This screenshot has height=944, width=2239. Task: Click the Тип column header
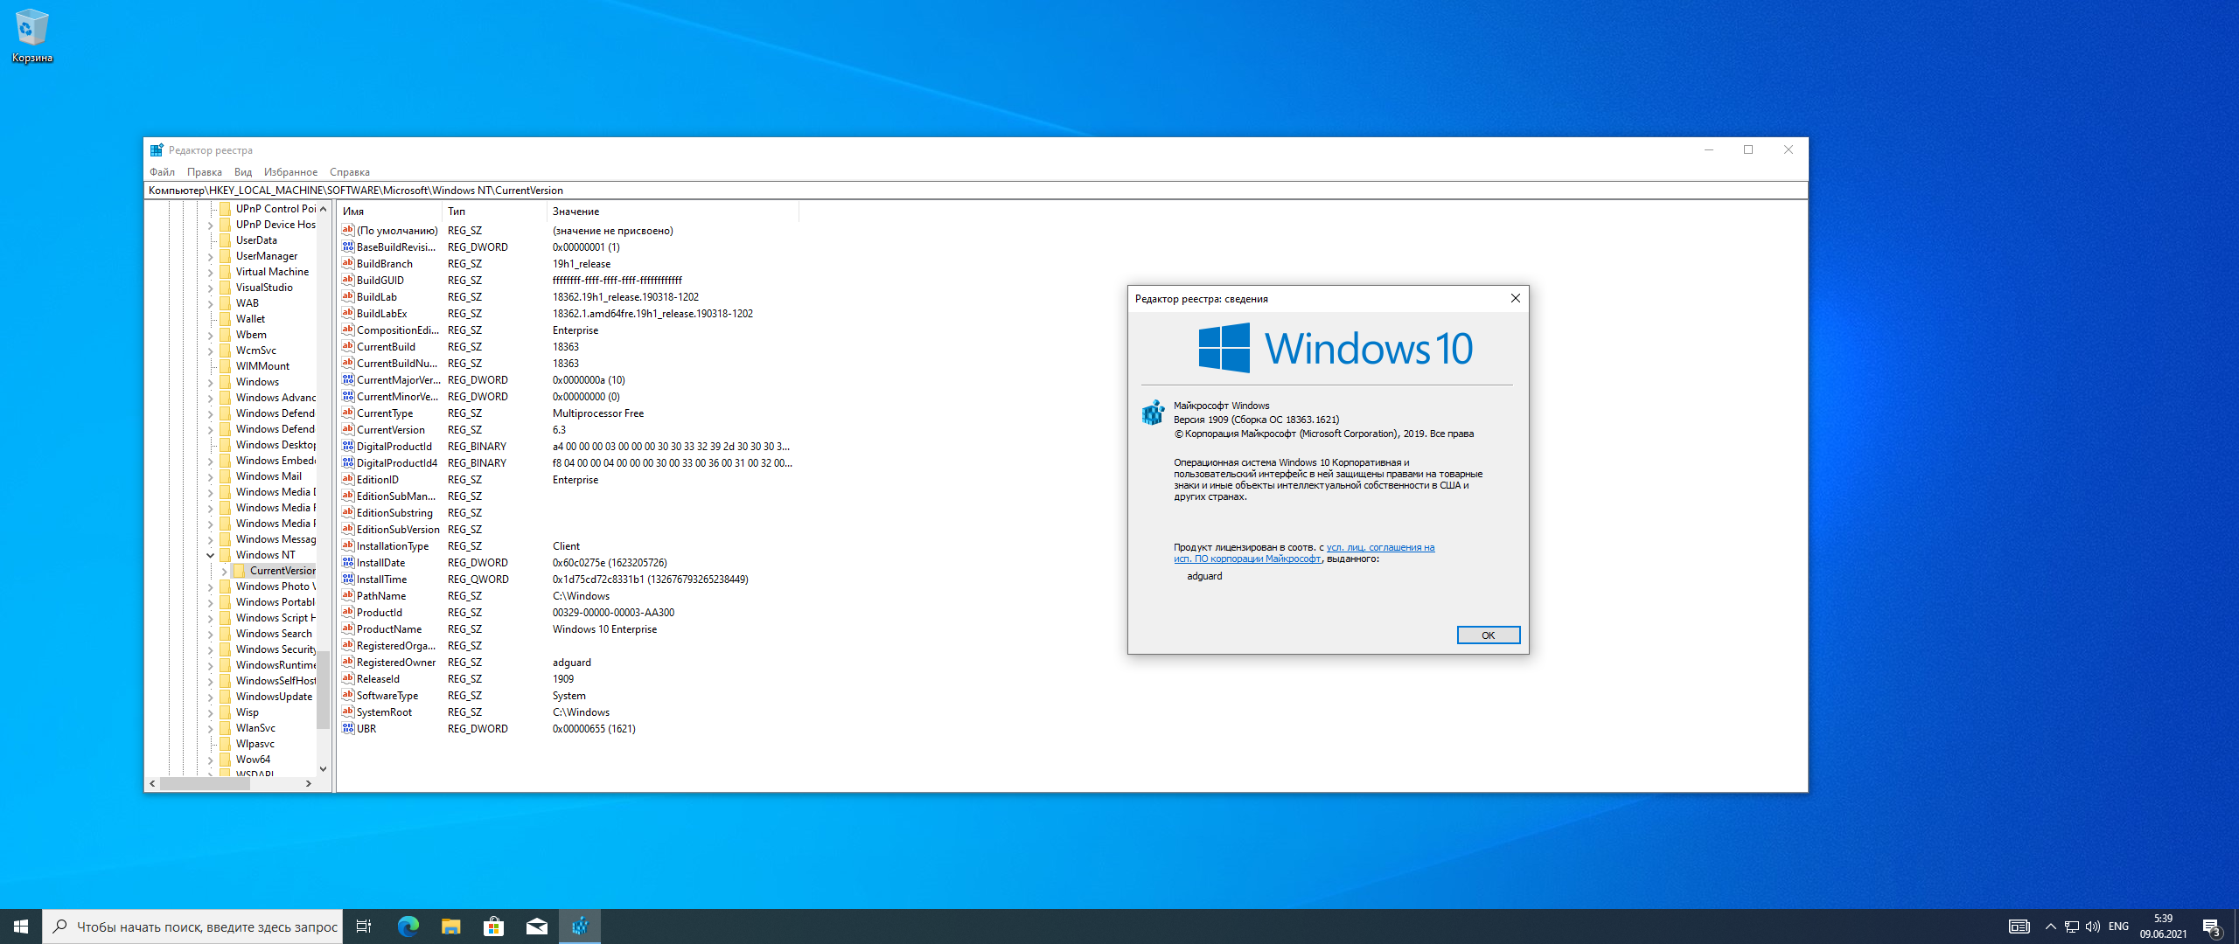[x=494, y=212]
